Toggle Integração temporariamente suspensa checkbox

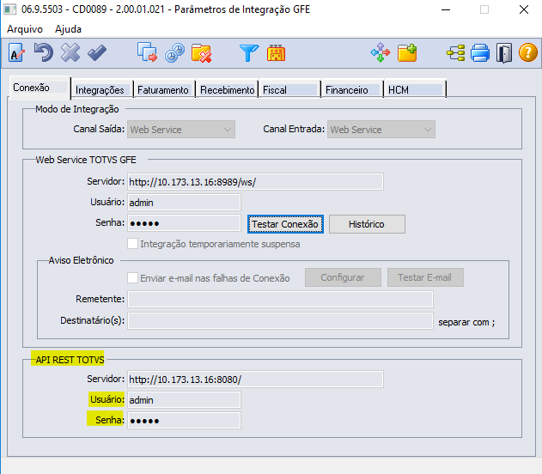click(x=133, y=244)
